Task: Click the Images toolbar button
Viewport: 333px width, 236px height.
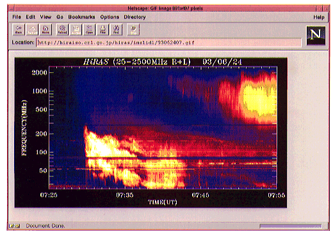Action: [76, 29]
